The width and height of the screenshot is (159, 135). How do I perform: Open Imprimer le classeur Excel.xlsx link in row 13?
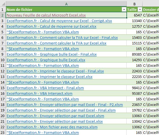[50, 77]
